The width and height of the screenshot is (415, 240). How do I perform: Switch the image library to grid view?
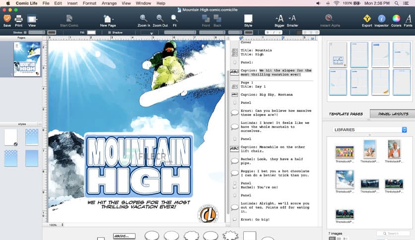[332, 239]
